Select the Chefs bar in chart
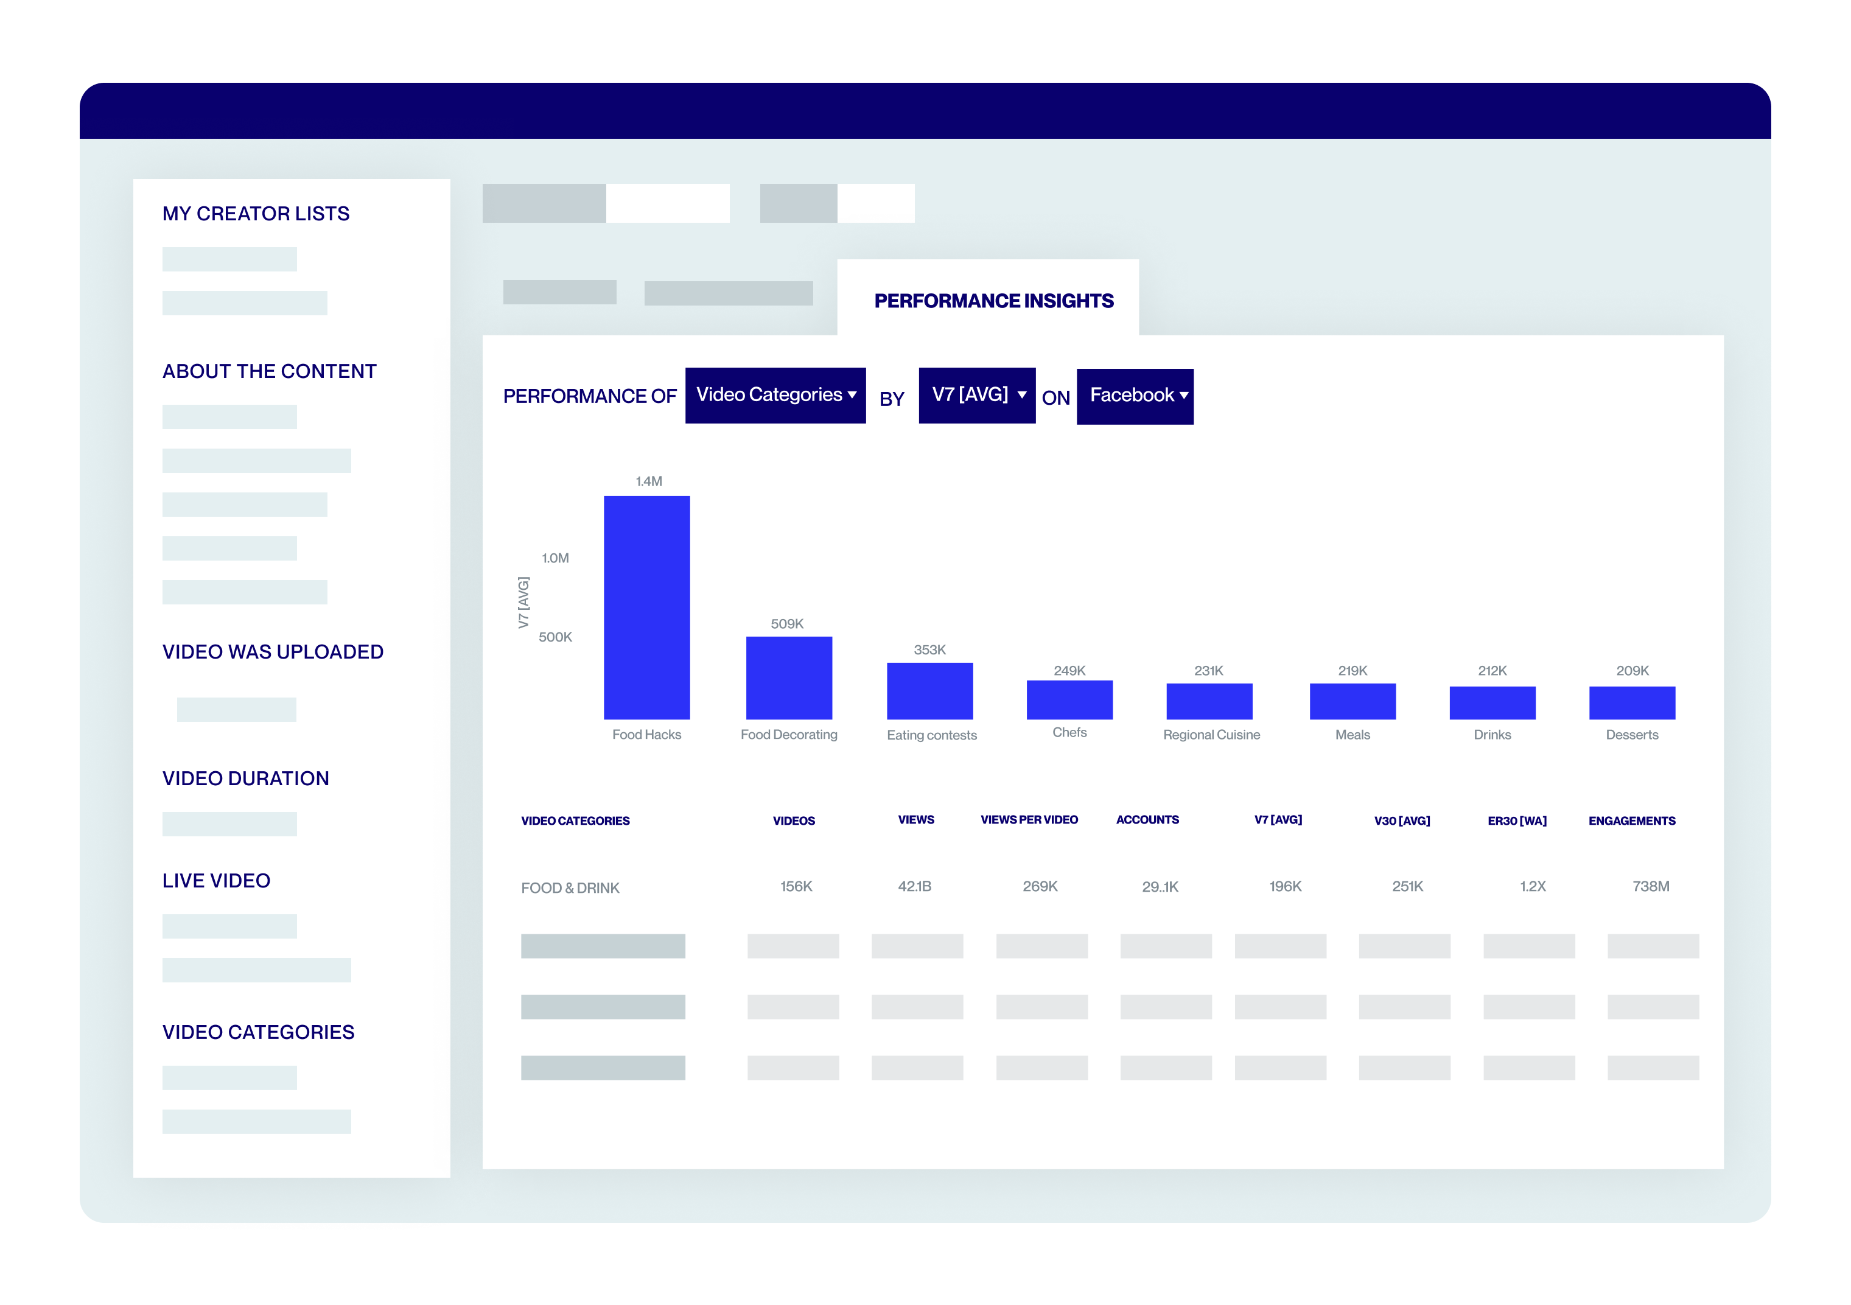This screenshot has height=1305, width=1851. click(x=1069, y=699)
